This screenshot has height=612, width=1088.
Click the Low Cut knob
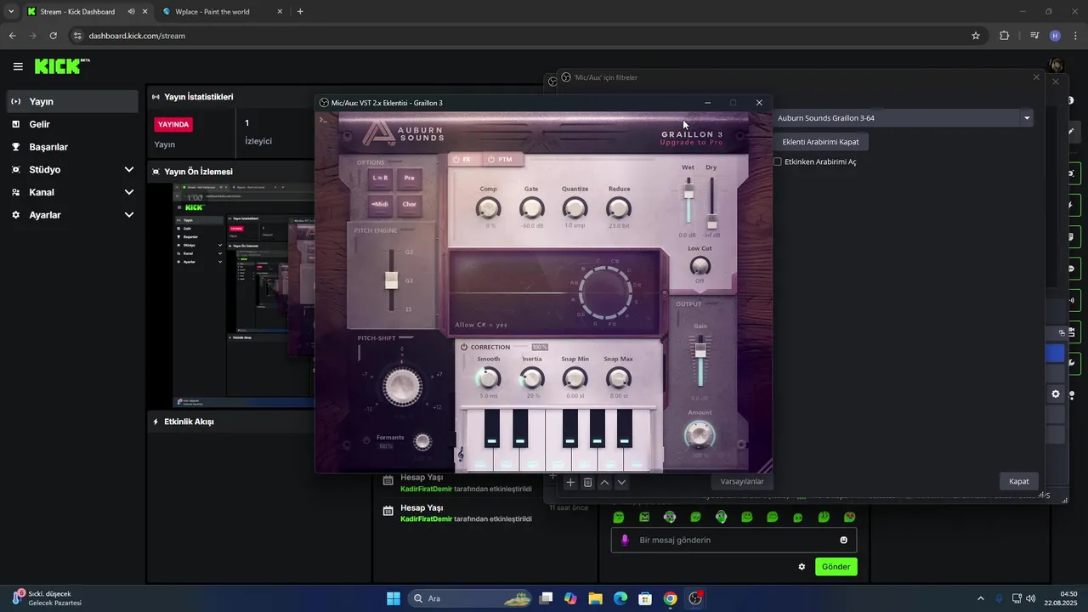pos(700,266)
